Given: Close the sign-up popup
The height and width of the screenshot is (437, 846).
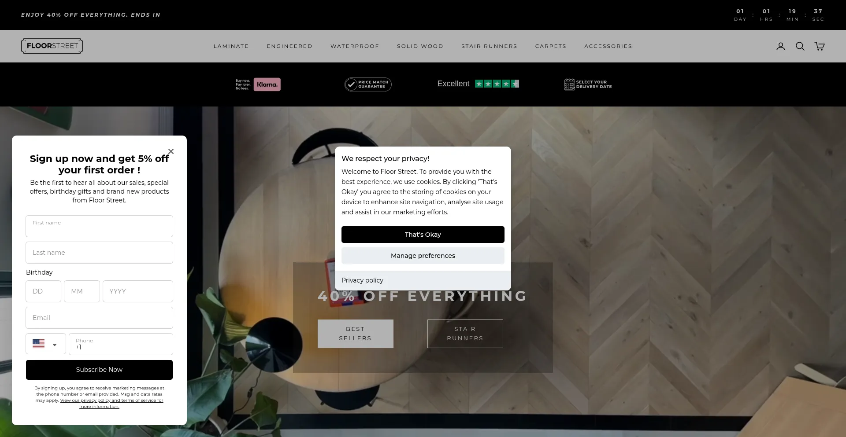Looking at the screenshot, I should tap(171, 151).
